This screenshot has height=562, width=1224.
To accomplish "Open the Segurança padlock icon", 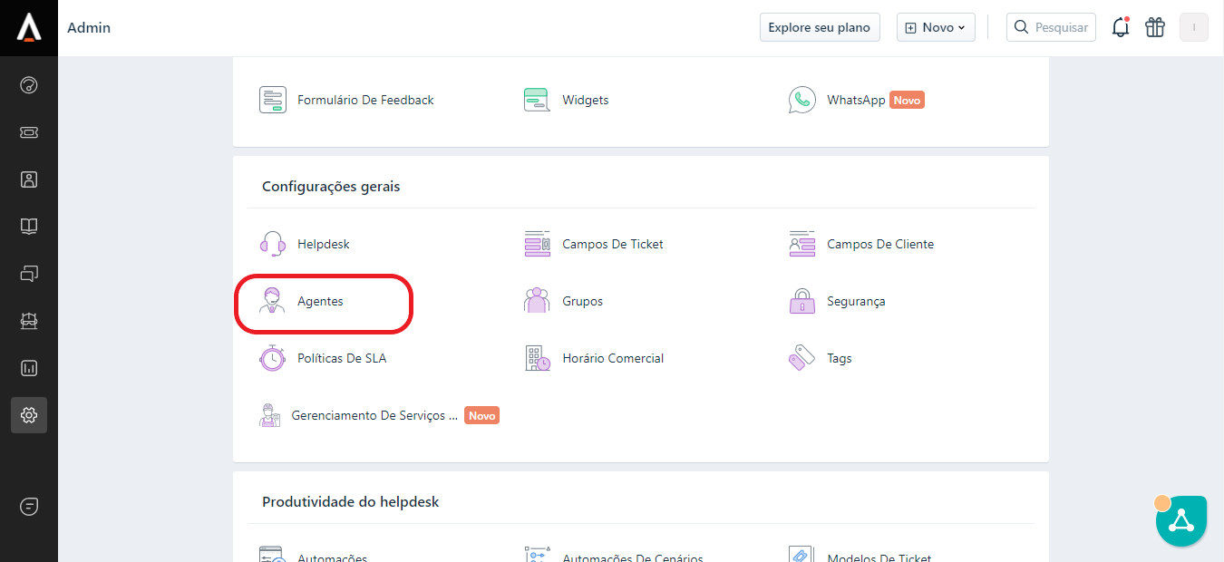I will [x=801, y=301].
